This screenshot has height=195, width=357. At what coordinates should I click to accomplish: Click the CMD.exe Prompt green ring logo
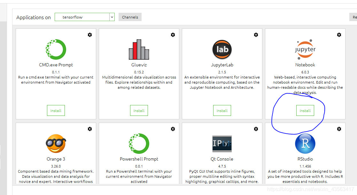[56, 49]
